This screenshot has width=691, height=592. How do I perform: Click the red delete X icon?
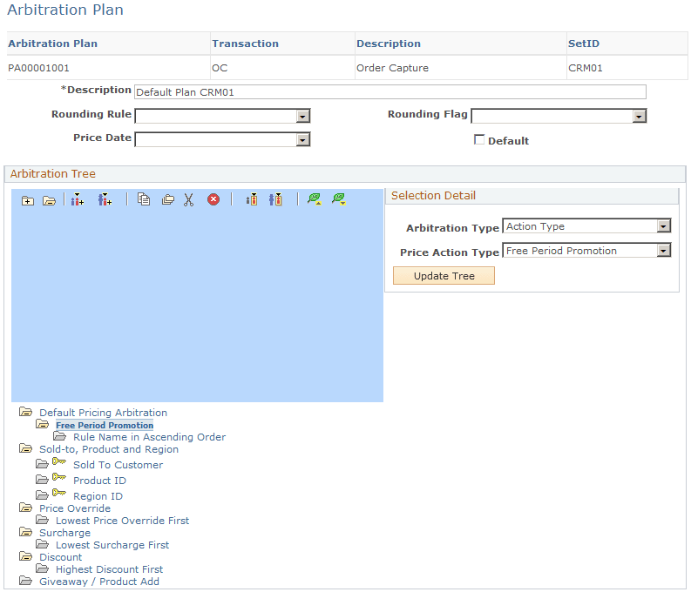coord(213,200)
